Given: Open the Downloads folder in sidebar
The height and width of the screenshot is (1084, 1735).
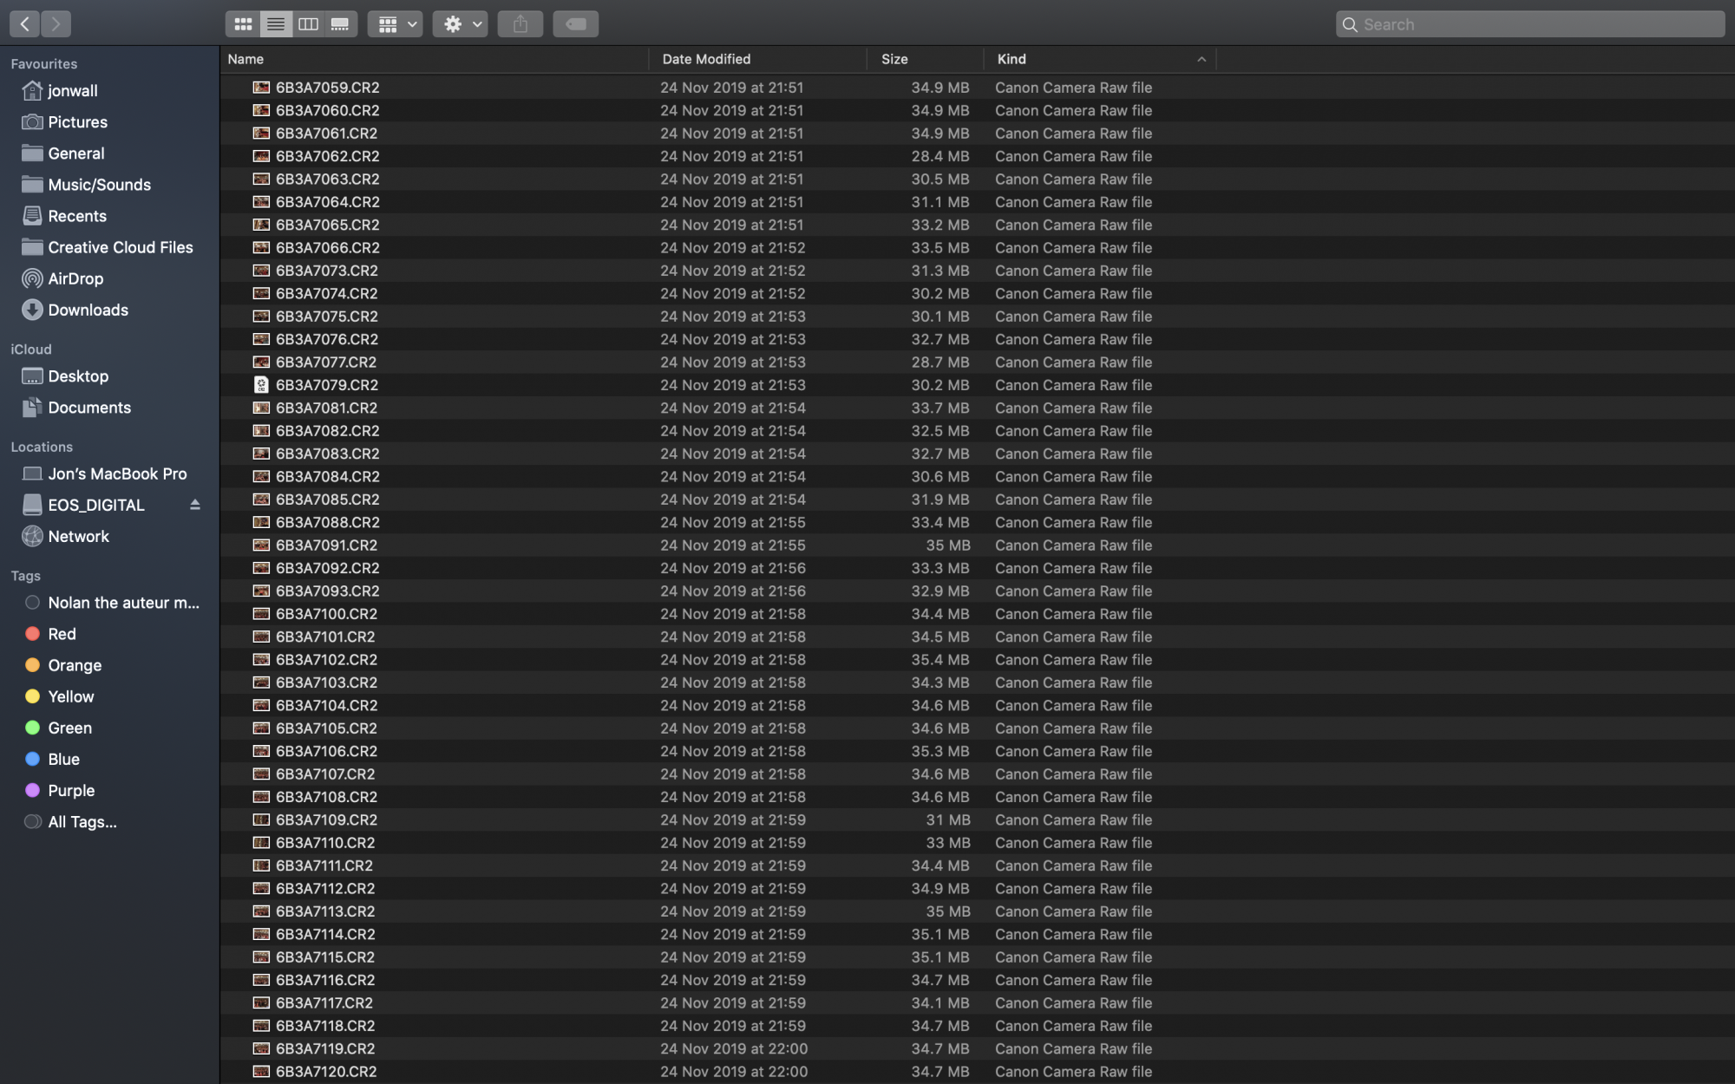Looking at the screenshot, I should 88,310.
